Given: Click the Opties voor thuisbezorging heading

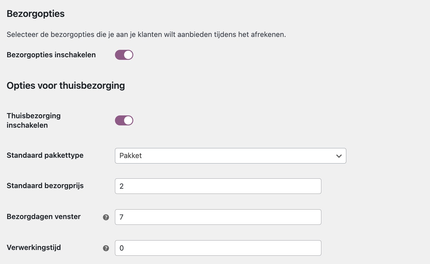Looking at the screenshot, I should (66, 85).
